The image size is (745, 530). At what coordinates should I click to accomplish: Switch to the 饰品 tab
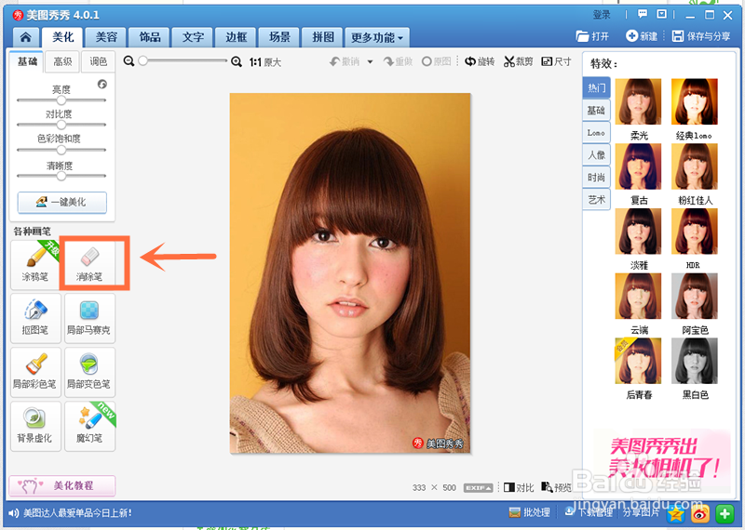[150, 37]
